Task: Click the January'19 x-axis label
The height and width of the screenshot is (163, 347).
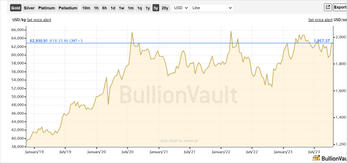Action: pyautogui.click(x=34, y=152)
